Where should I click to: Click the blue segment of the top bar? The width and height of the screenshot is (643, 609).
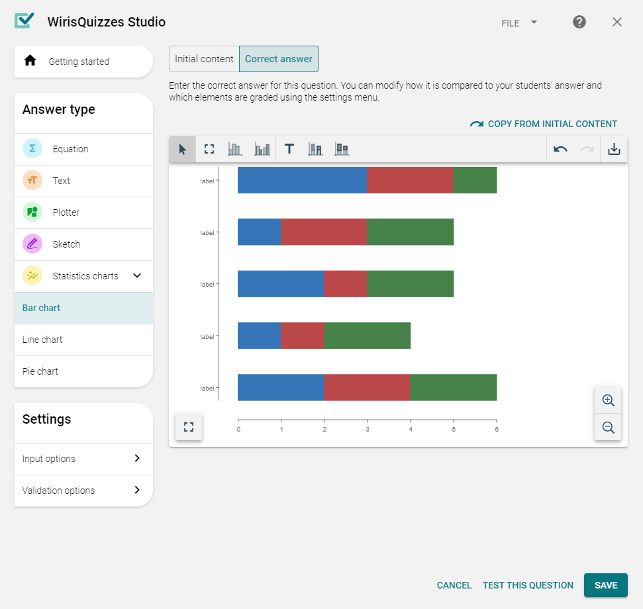click(301, 180)
